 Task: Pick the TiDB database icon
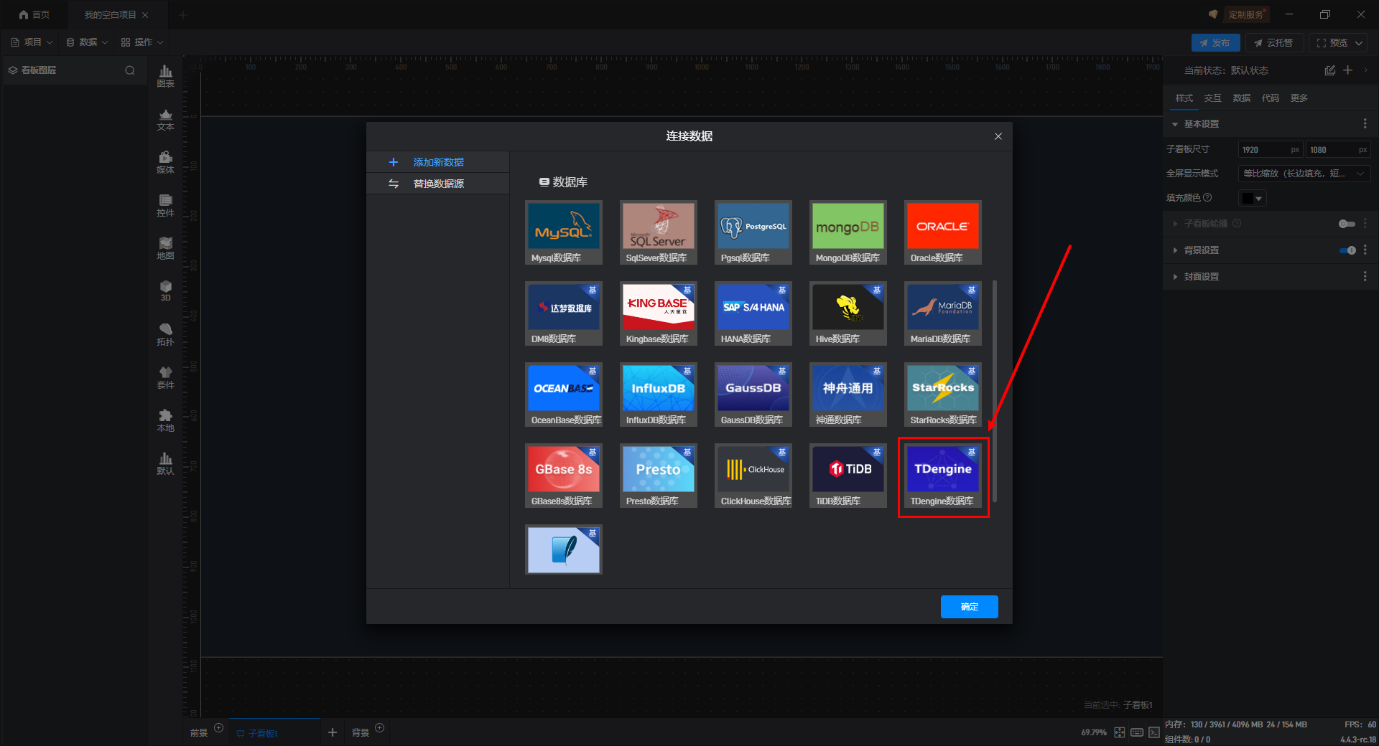[848, 476]
